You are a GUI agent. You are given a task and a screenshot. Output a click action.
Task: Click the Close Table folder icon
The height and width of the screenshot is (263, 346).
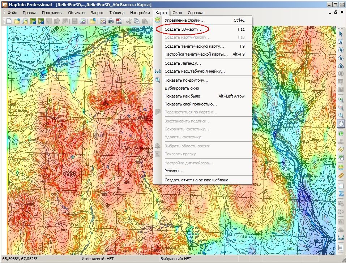tap(93, 21)
